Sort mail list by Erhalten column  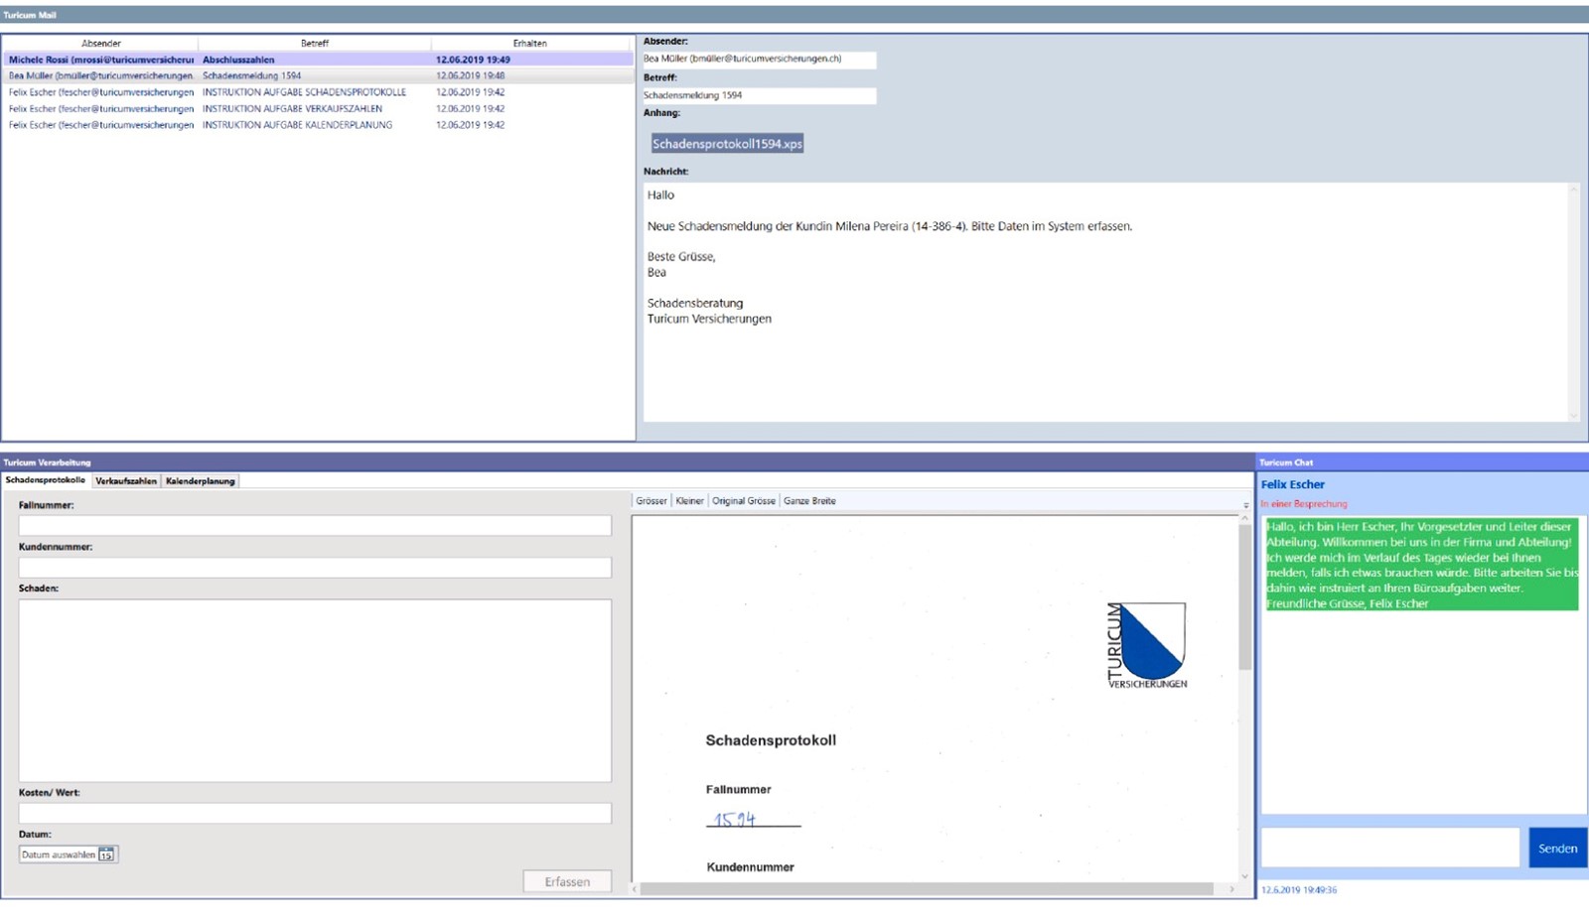click(x=530, y=44)
